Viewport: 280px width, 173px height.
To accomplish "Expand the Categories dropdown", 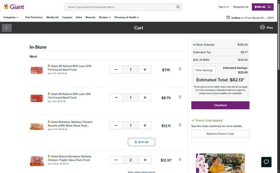I will pyautogui.click(x=10, y=17).
